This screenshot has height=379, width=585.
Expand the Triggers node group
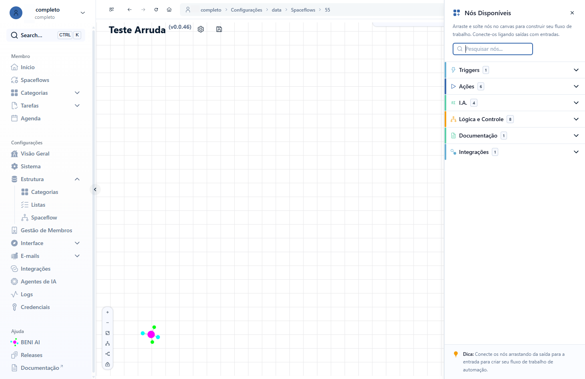515,70
